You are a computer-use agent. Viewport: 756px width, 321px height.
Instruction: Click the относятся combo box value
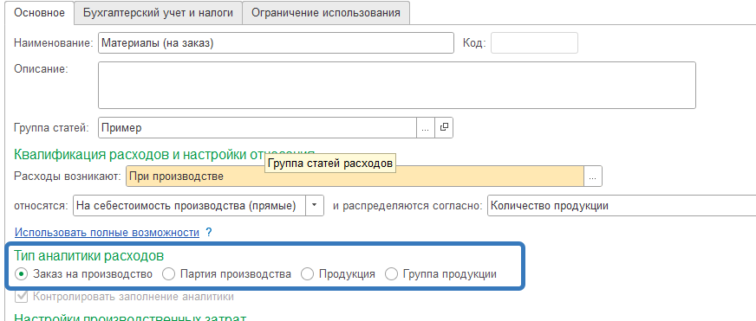point(190,206)
